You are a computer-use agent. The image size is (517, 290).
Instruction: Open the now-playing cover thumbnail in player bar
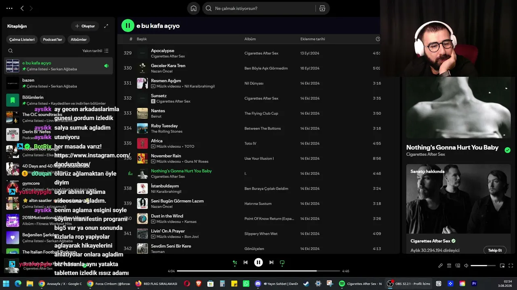pos(11,265)
